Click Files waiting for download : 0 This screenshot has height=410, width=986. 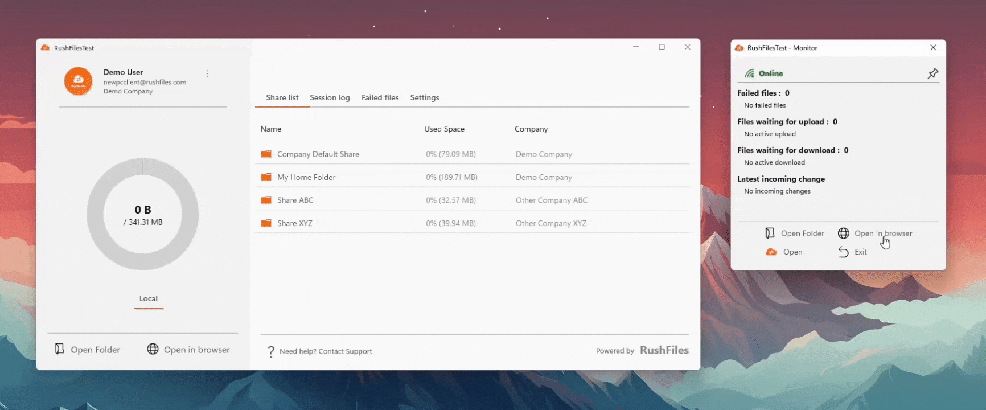(793, 150)
